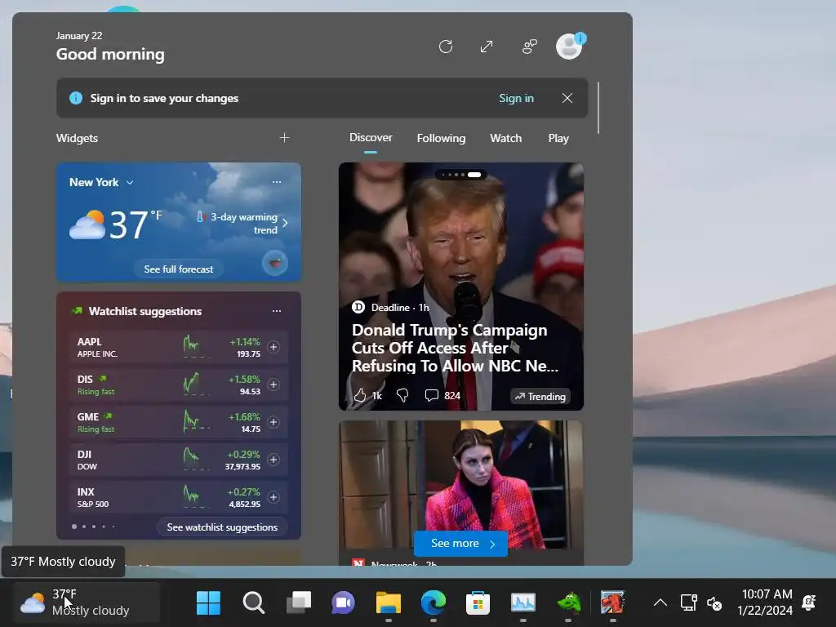Add AAPL to watchlist
Viewport: 836px width, 627px height.
tap(273, 347)
